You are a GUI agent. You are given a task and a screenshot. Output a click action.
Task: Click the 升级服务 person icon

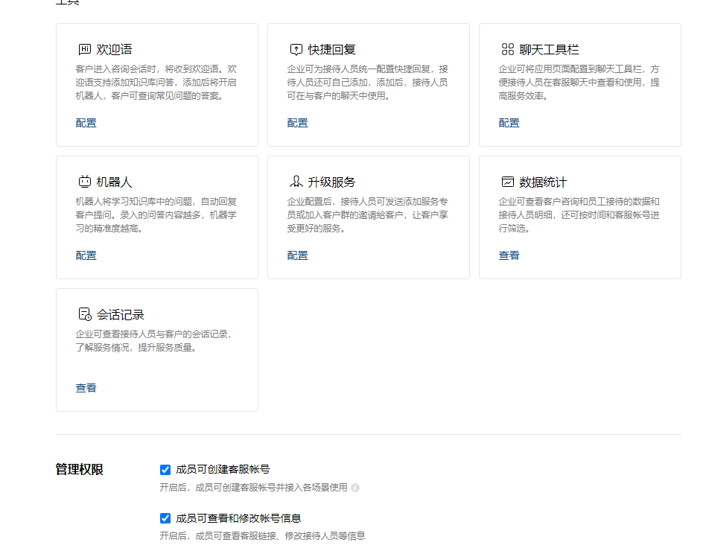[x=296, y=182]
